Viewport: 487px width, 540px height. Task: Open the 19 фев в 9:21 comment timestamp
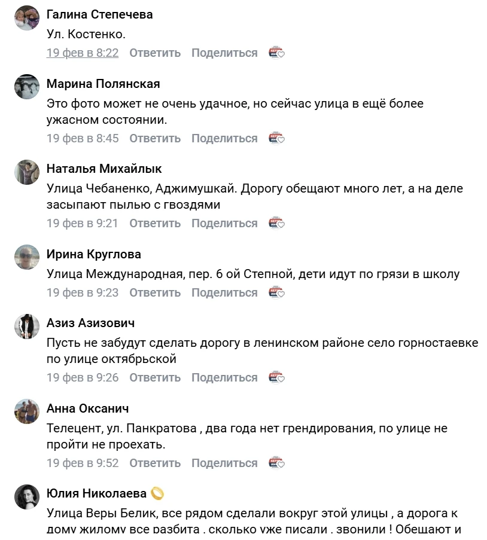(83, 223)
